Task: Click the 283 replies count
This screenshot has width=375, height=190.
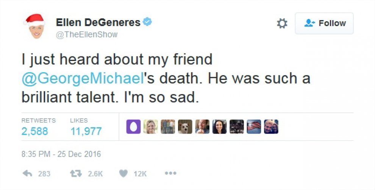Action: click(x=44, y=174)
